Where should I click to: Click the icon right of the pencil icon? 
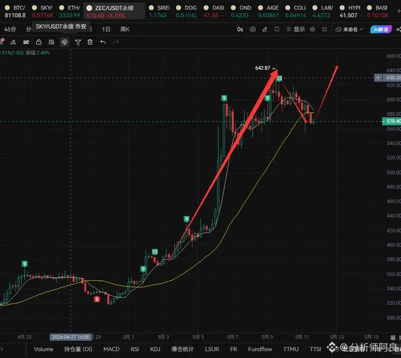click(277, 30)
